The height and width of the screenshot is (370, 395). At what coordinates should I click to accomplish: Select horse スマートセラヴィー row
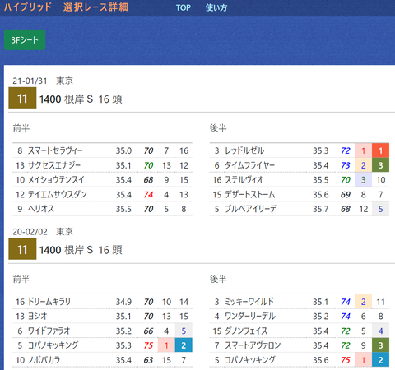click(102, 150)
